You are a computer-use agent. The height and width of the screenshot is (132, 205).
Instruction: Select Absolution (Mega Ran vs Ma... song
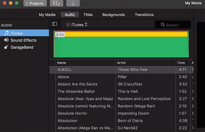point(85,128)
